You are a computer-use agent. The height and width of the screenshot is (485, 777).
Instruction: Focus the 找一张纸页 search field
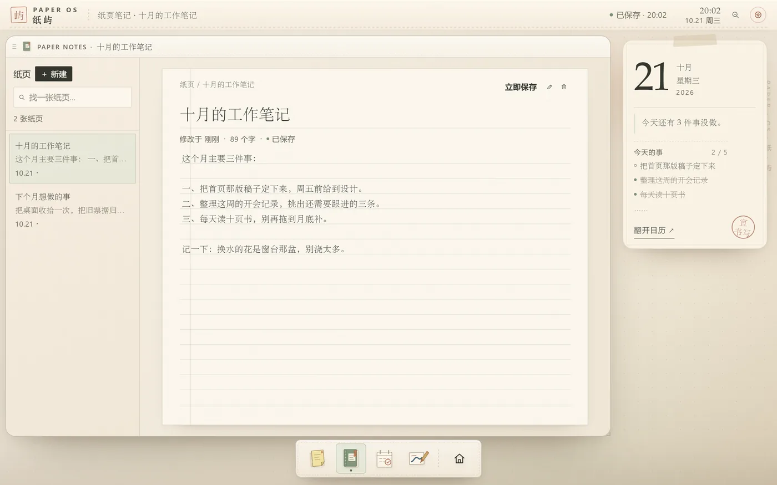tap(73, 97)
